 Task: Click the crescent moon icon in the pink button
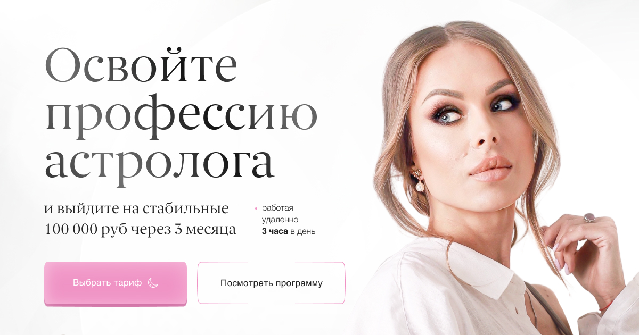(x=153, y=283)
